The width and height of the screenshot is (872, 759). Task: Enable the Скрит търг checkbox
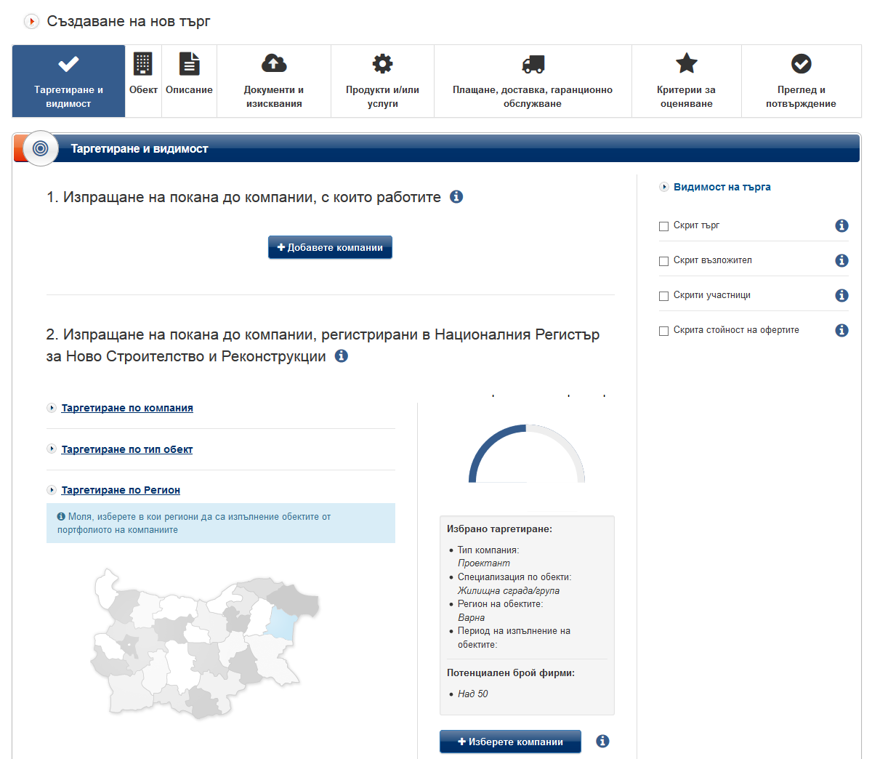tap(663, 226)
